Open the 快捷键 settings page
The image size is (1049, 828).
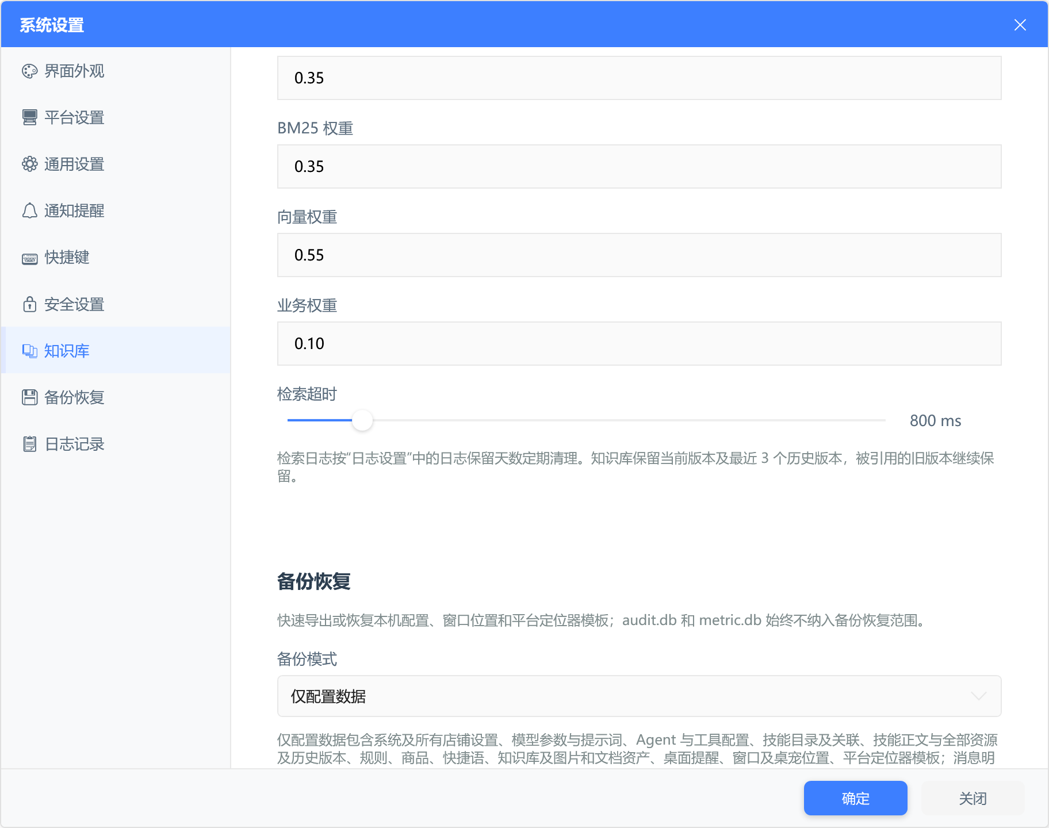tap(116, 257)
